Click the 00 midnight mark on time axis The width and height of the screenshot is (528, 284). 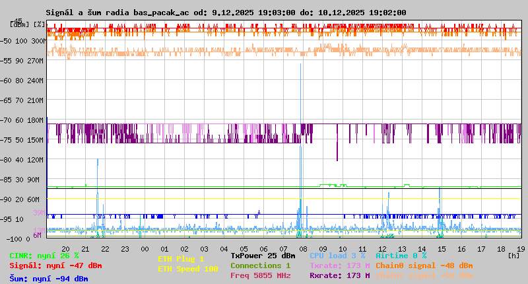pos(145,248)
